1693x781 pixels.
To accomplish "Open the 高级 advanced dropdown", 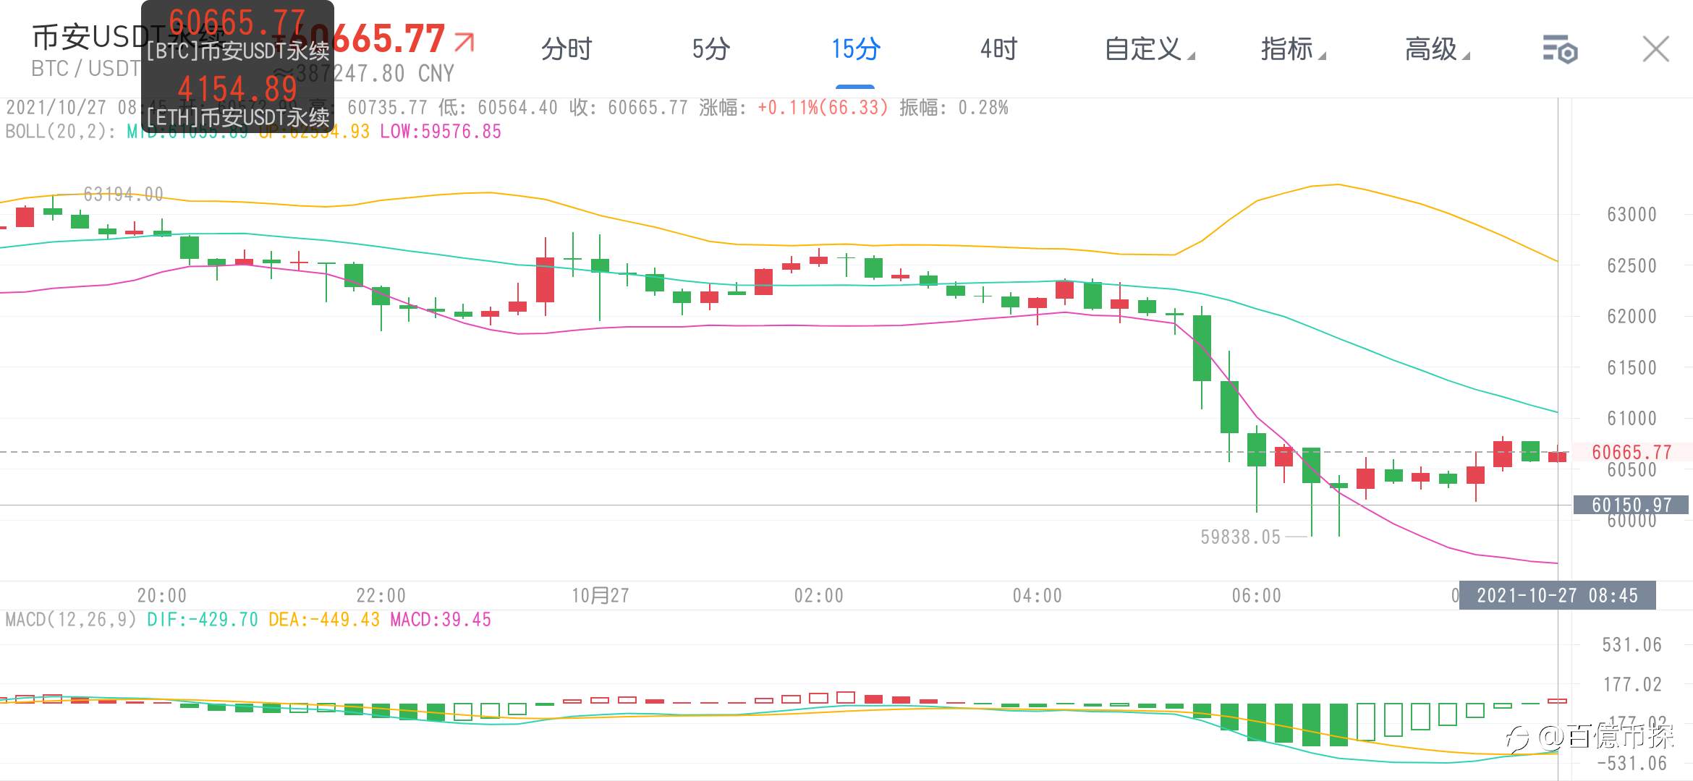I will click(x=1437, y=49).
